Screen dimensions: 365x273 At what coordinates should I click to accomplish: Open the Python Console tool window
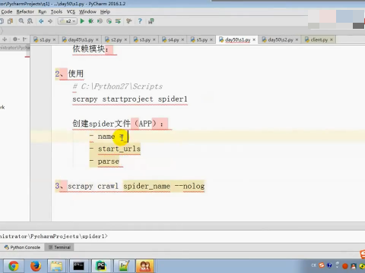coord(22,247)
